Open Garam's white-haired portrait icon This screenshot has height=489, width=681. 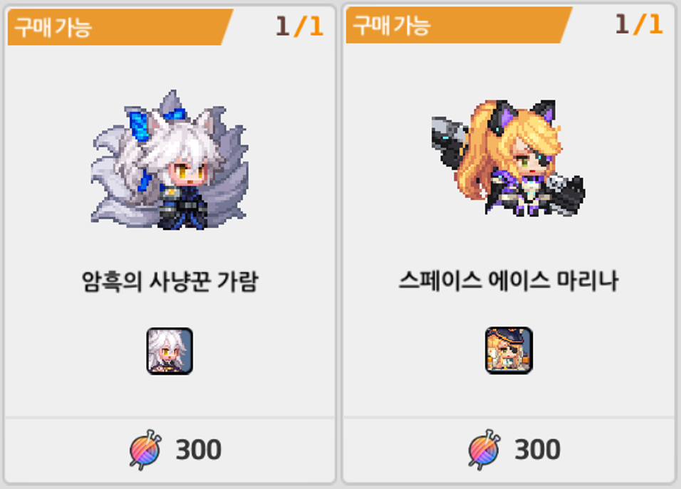point(170,351)
